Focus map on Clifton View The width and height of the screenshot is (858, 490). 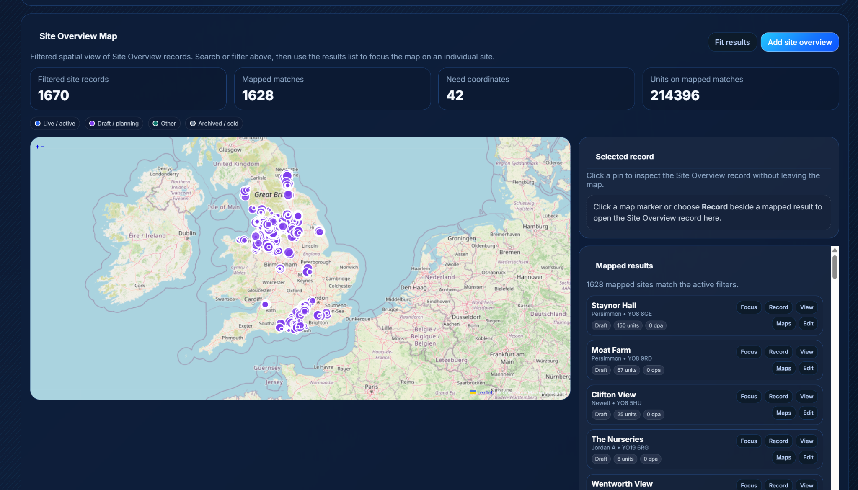pos(749,397)
